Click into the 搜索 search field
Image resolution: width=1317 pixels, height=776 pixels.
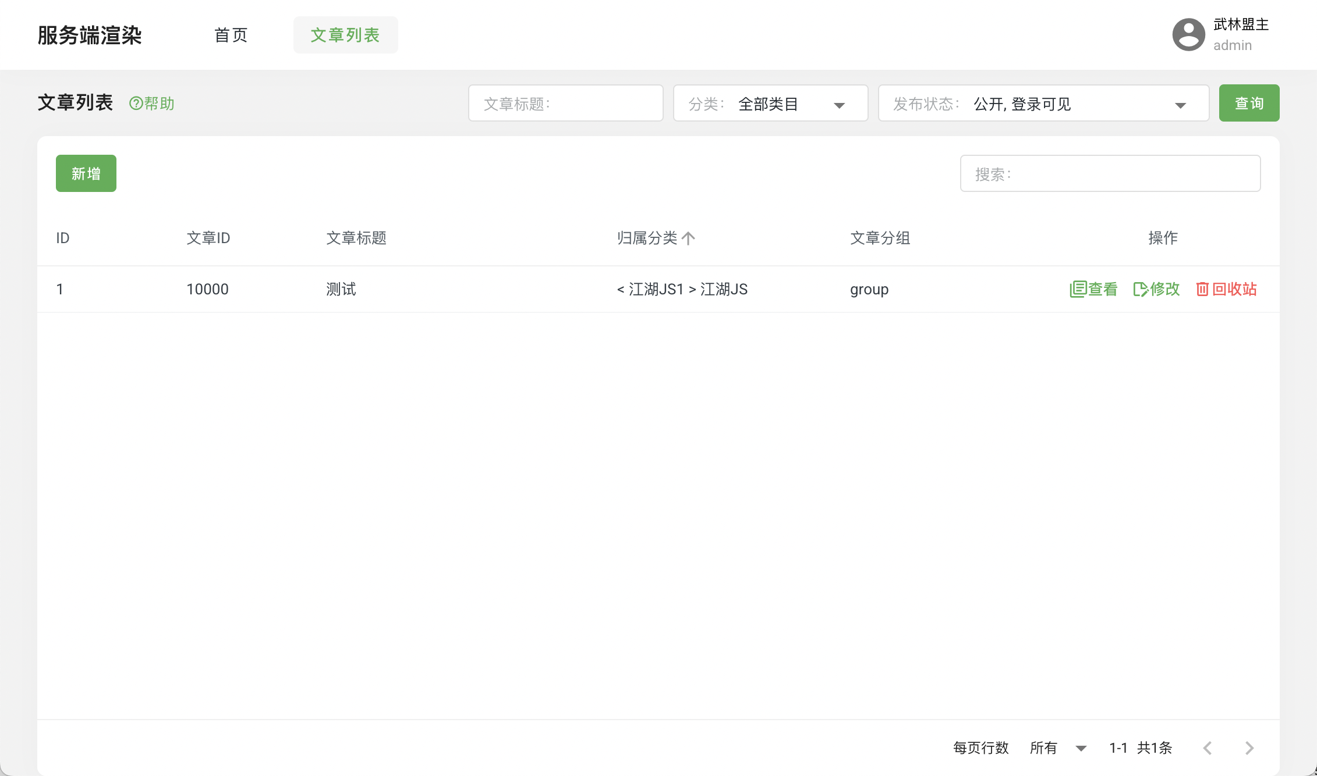click(1110, 173)
